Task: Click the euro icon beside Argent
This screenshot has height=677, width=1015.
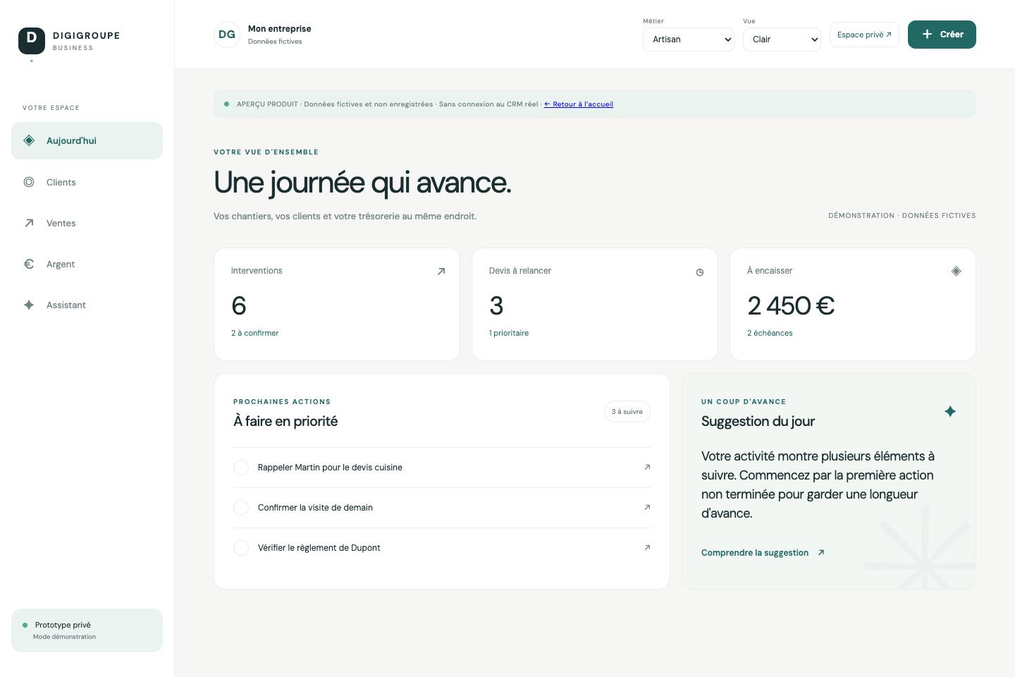Action: point(29,264)
